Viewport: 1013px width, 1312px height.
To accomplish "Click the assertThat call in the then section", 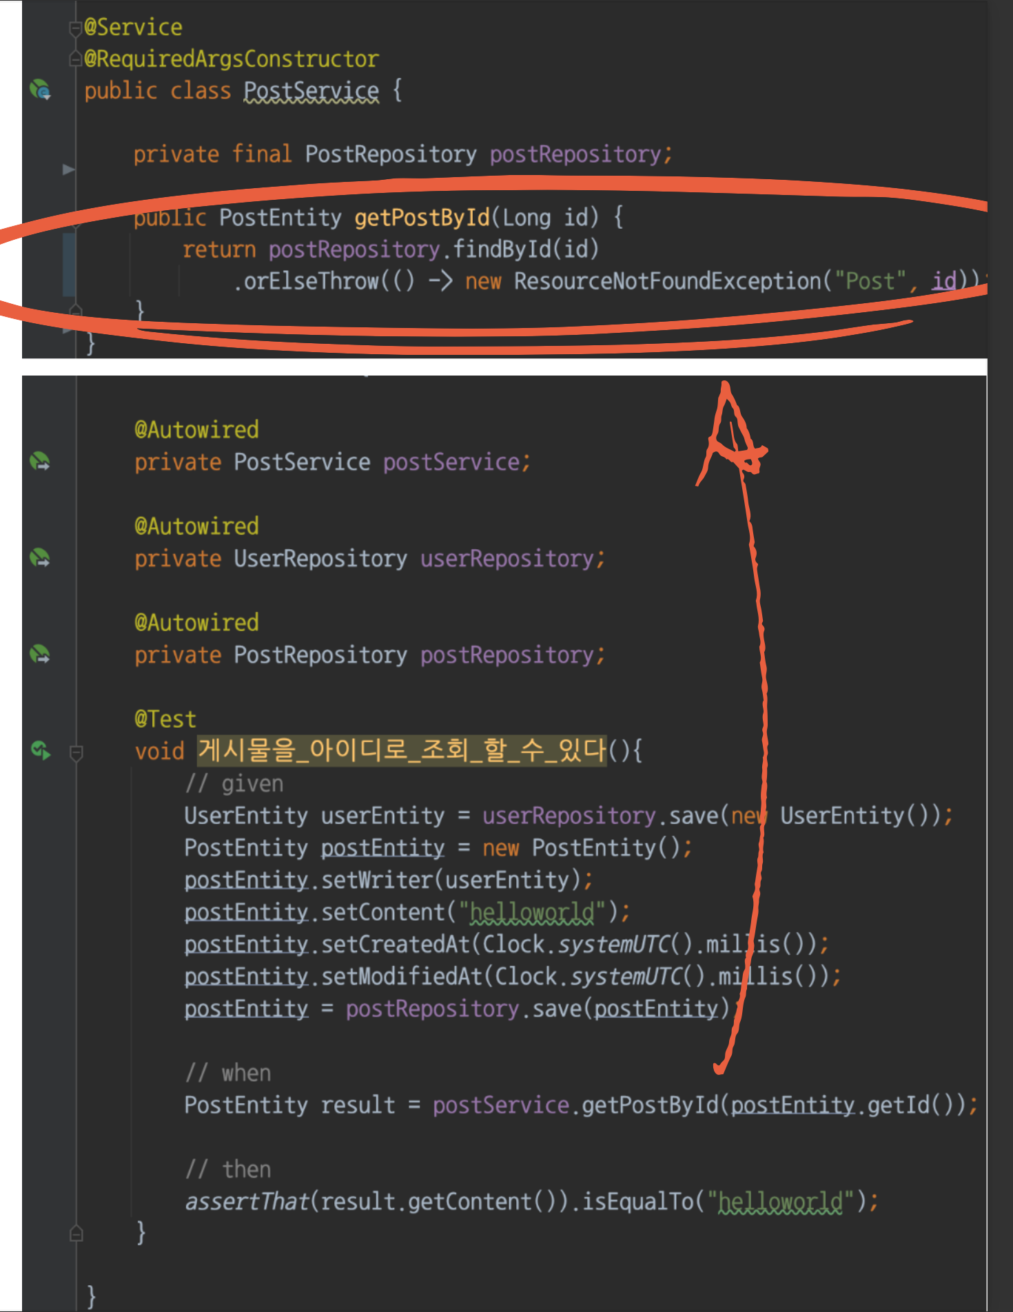I will click(x=247, y=1201).
